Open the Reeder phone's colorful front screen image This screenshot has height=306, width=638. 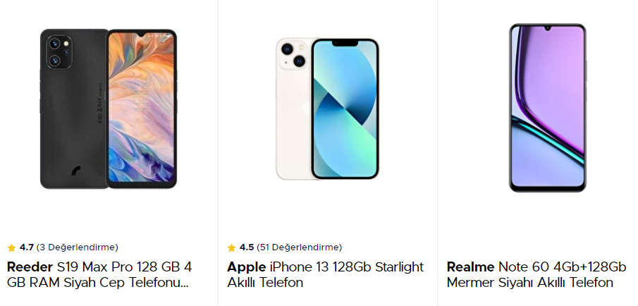tap(142, 109)
